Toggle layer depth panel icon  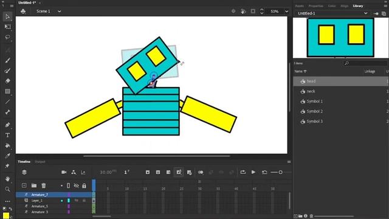click(83, 172)
